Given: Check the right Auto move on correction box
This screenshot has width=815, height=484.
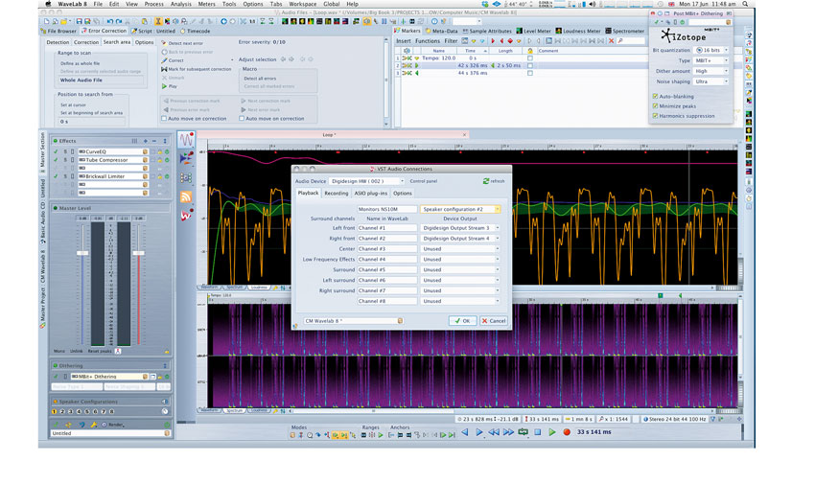Looking at the screenshot, I should 242,119.
